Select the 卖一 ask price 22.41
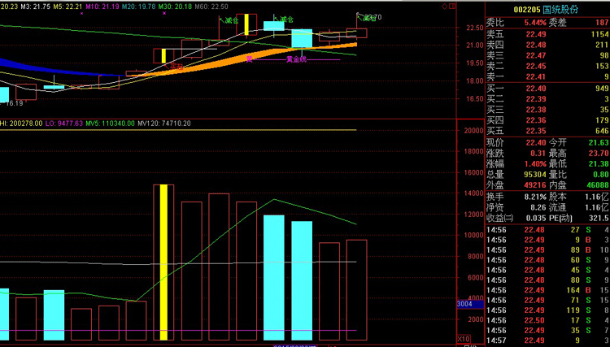Screen dimensions: 610x347 click(536, 77)
